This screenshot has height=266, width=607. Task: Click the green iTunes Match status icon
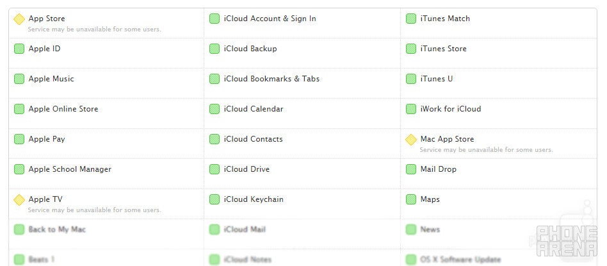(x=410, y=19)
